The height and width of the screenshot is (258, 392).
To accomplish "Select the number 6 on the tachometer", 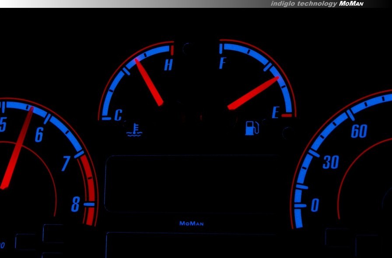I will click(39, 135).
